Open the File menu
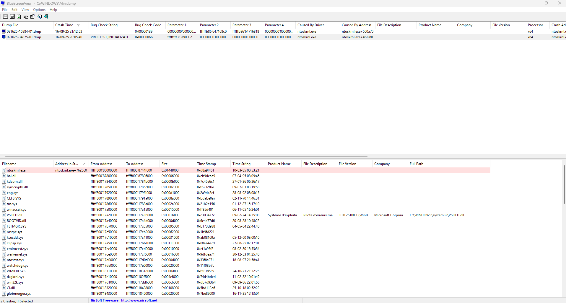Viewport: 566px width, 303px height. pos(5,10)
